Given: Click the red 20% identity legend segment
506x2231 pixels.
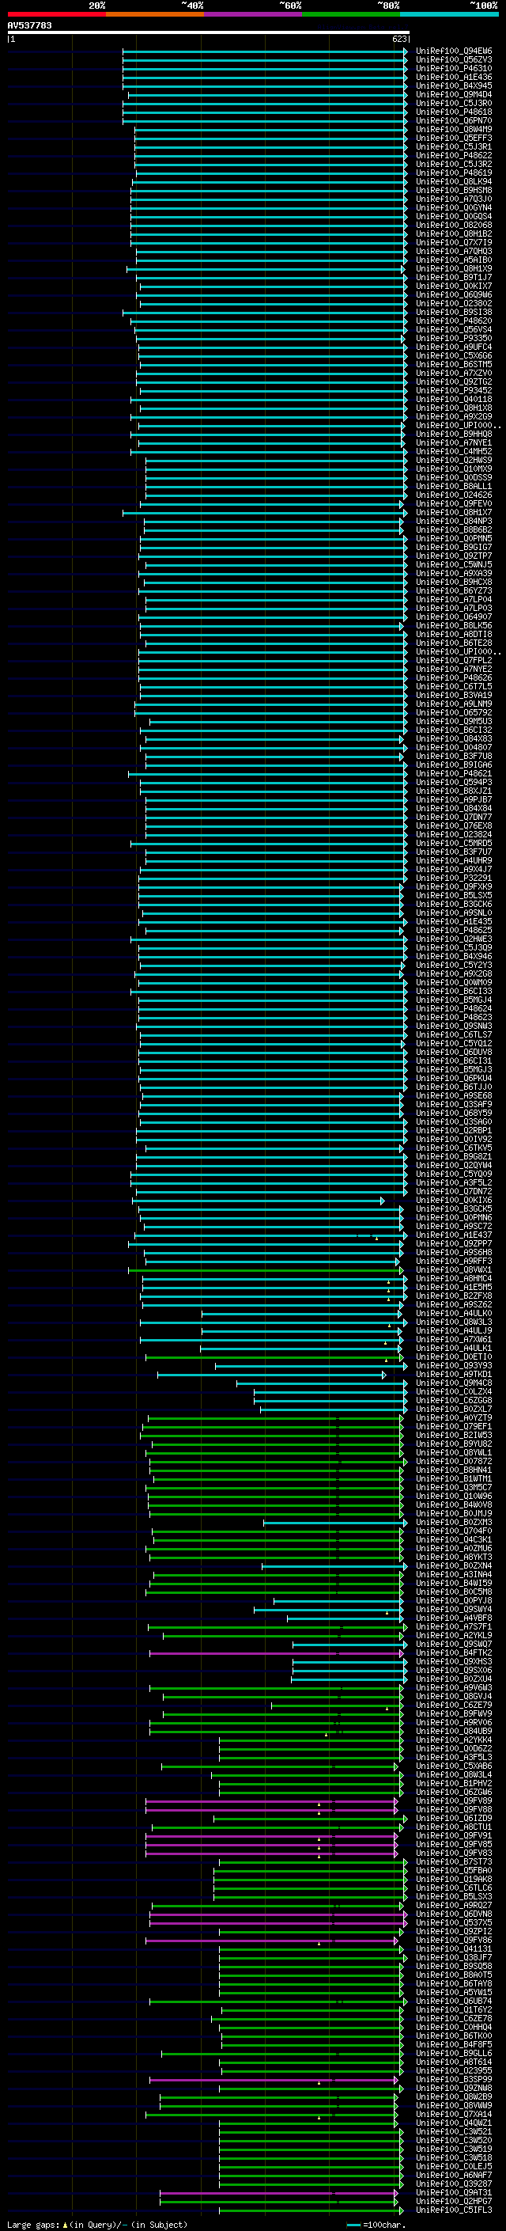Looking at the screenshot, I should click(56, 14).
